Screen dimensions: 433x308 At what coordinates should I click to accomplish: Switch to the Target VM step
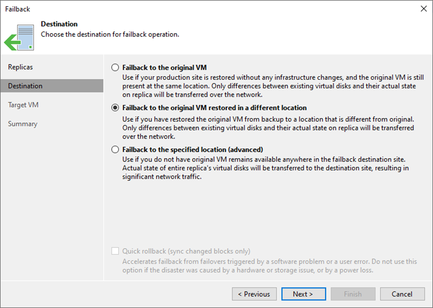[23, 105]
